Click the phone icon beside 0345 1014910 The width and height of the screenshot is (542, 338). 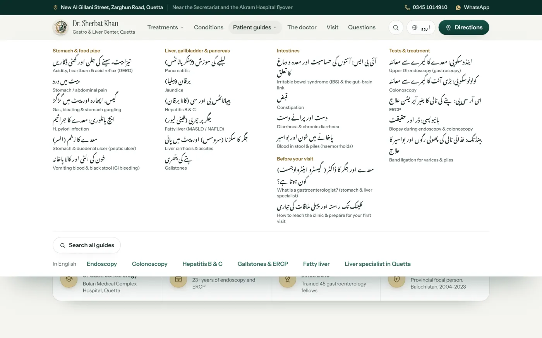coord(407,7)
